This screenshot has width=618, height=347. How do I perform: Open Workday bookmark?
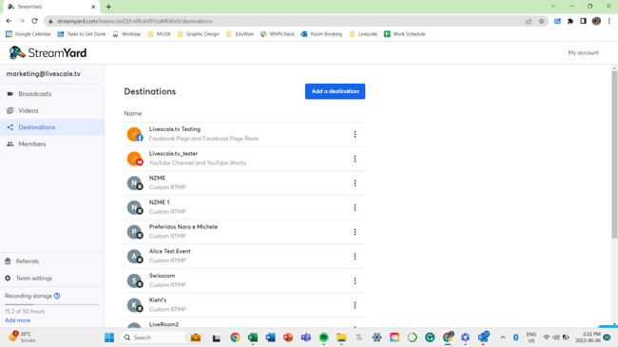(x=126, y=34)
